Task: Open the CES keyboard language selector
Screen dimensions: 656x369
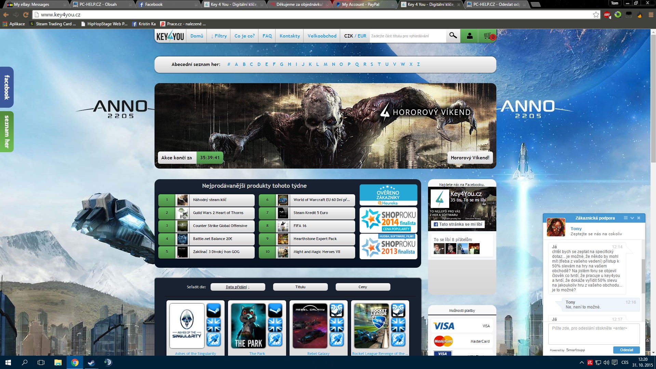Action: pos(625,363)
